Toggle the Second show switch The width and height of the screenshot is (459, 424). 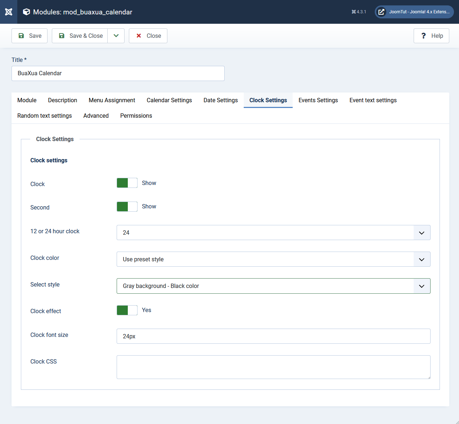(127, 207)
